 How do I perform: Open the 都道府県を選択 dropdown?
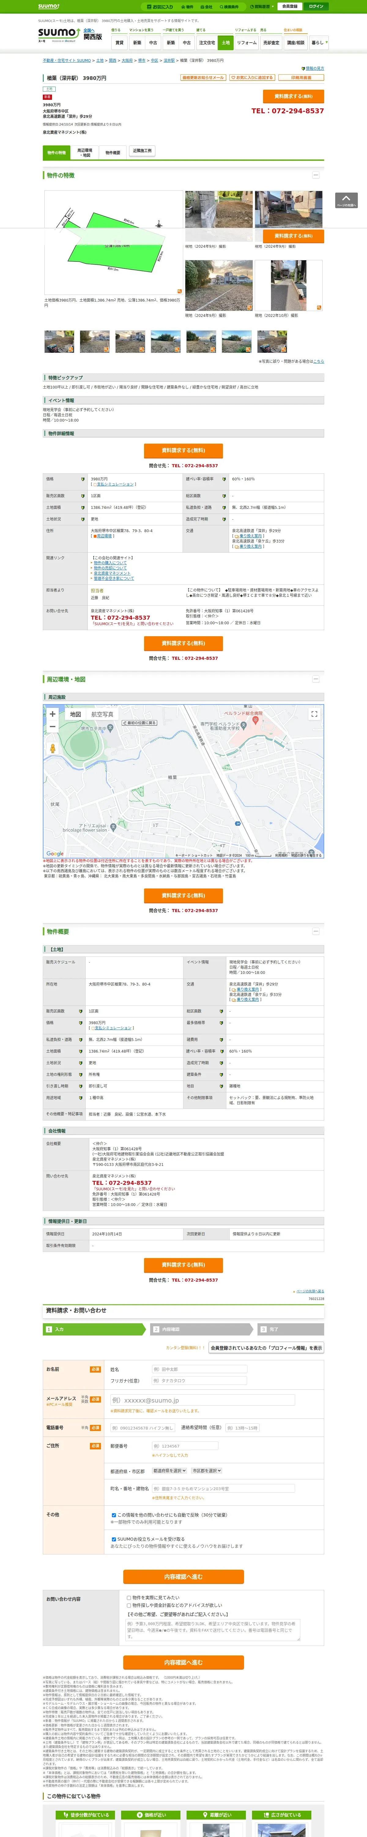tap(170, 1471)
